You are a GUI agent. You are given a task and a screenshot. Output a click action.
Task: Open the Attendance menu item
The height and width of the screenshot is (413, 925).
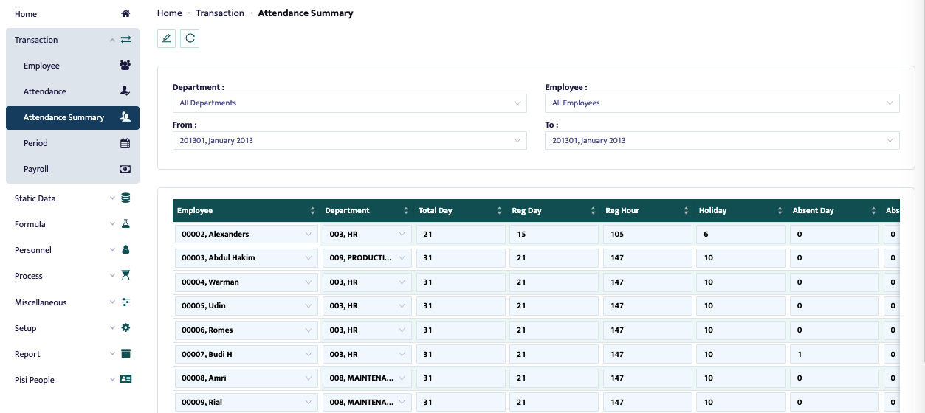point(45,91)
